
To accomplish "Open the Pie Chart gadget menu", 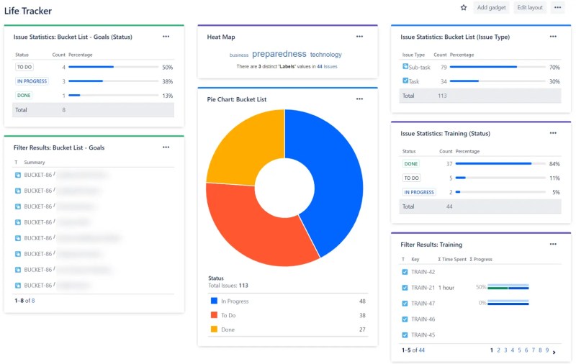I will coord(359,99).
